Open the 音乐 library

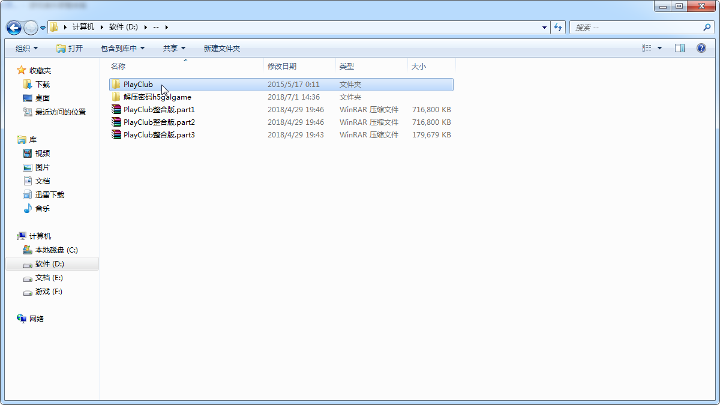[43, 209]
